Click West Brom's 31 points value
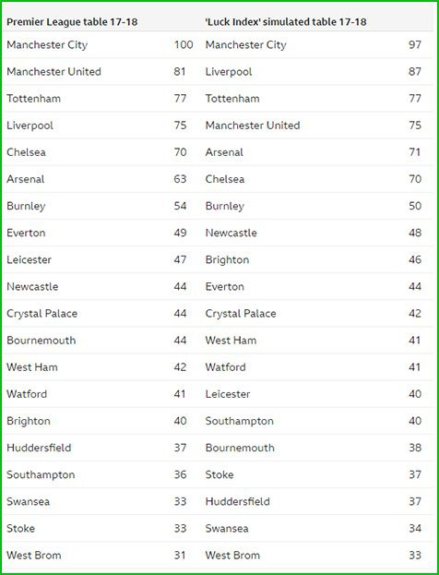Viewport: 439px width, 575px height. tap(180, 556)
